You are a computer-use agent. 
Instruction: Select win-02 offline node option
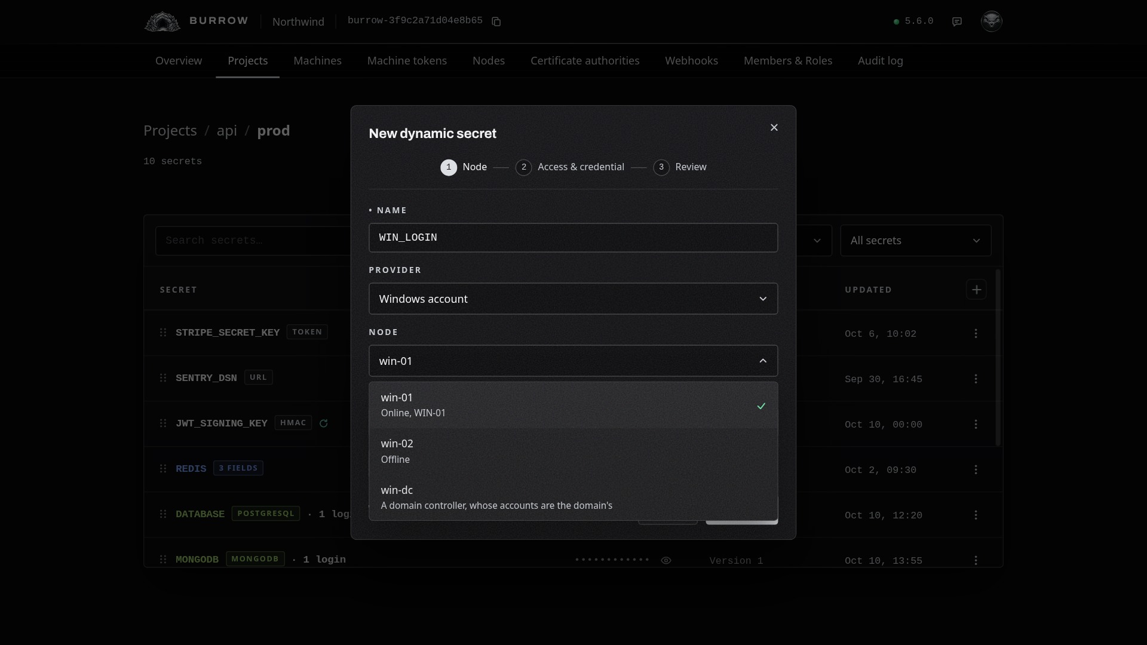pos(573,451)
